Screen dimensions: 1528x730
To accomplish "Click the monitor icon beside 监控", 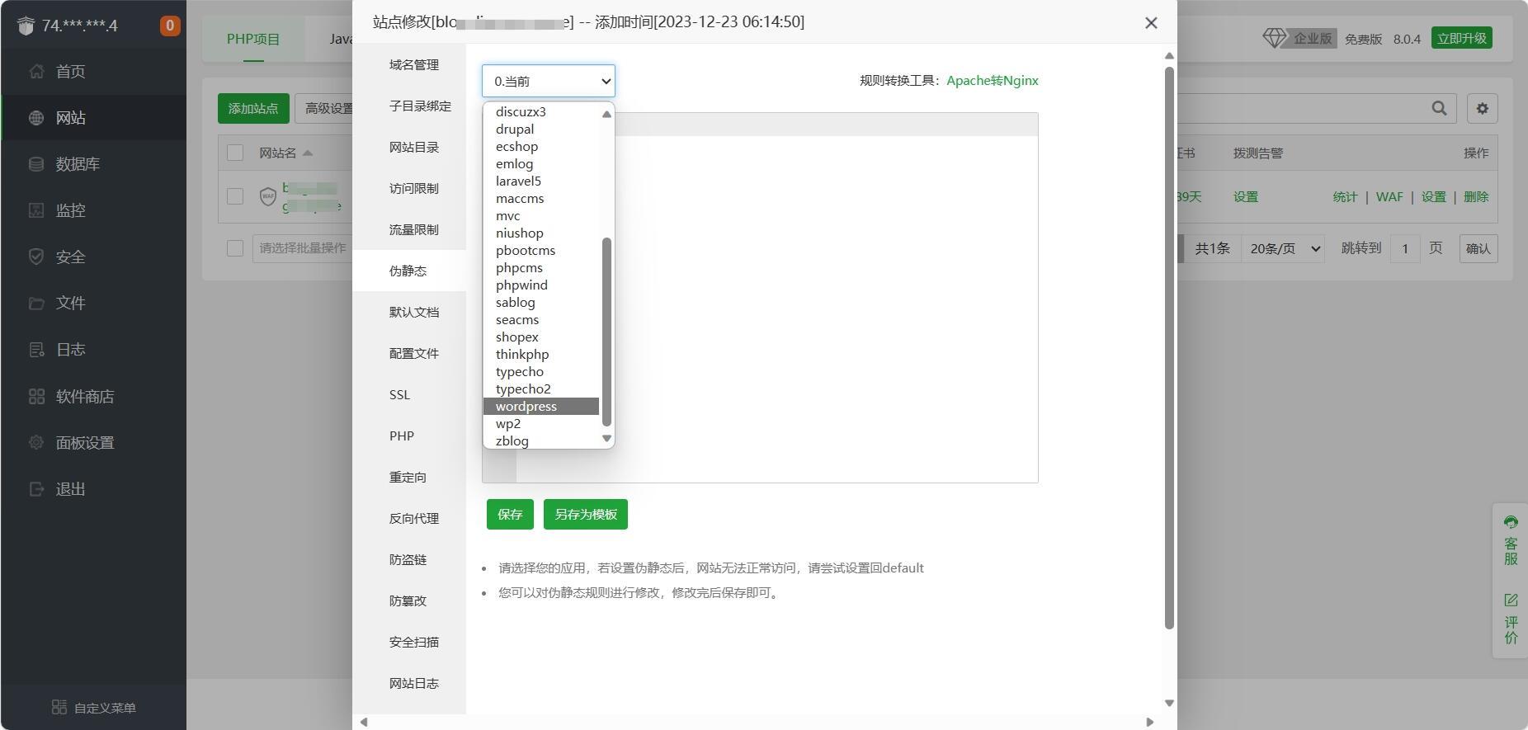I will [36, 210].
